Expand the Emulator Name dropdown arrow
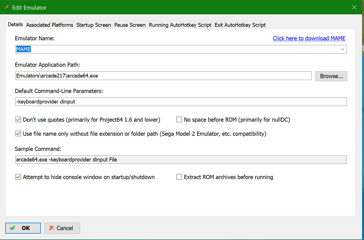The width and height of the screenshot is (364, 240). [342, 49]
